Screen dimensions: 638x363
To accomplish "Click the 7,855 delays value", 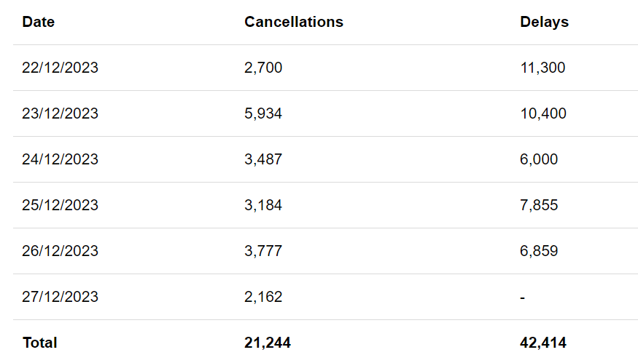I will point(539,205).
